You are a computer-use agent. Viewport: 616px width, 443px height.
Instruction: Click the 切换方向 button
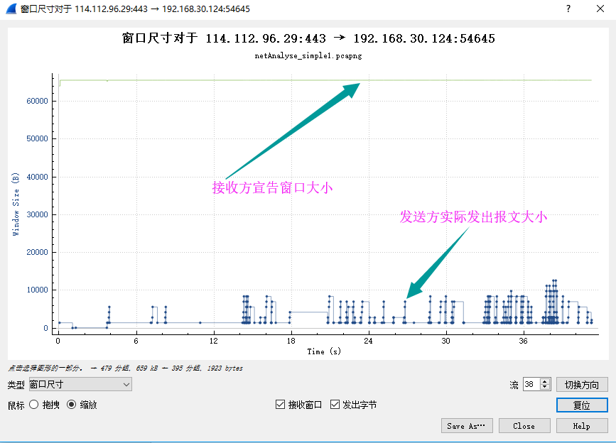582,385
